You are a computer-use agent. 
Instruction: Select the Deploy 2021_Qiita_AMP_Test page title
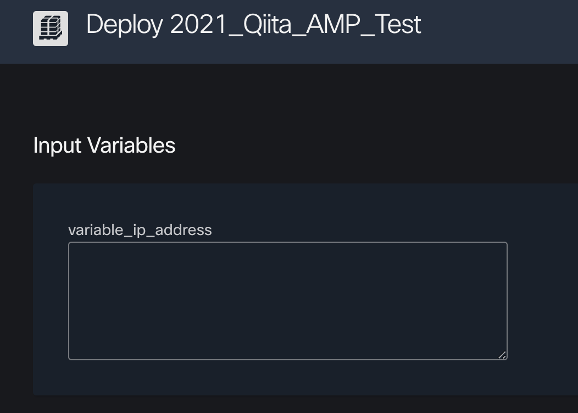(254, 24)
